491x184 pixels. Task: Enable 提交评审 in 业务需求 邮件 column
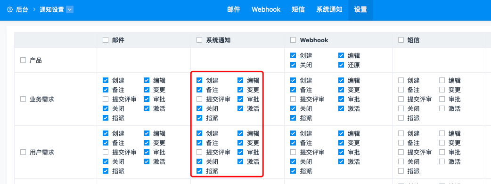point(106,99)
